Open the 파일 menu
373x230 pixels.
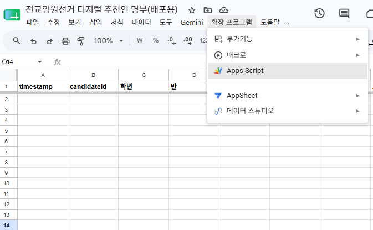tap(32, 22)
